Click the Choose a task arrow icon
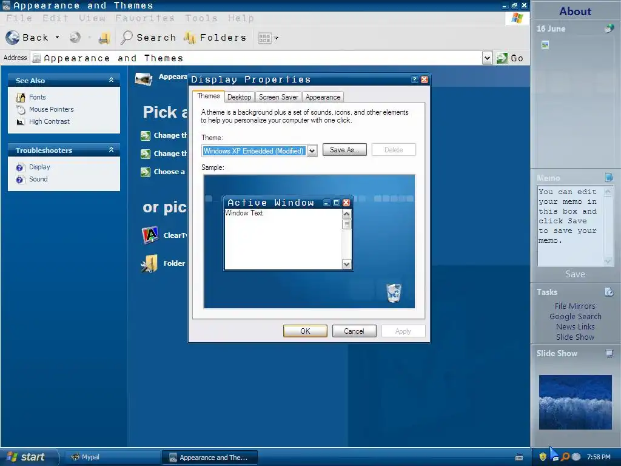This screenshot has width=621, height=466. pos(146,172)
